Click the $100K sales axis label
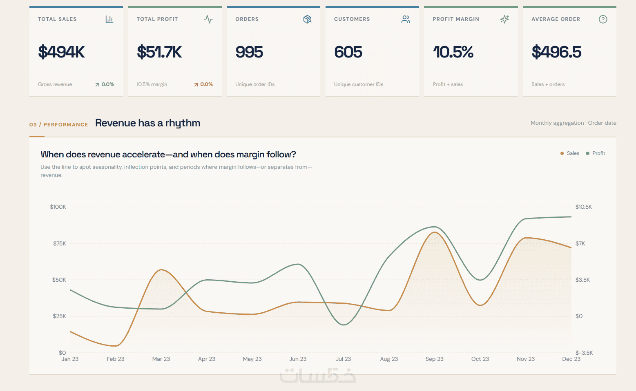 (x=58, y=207)
